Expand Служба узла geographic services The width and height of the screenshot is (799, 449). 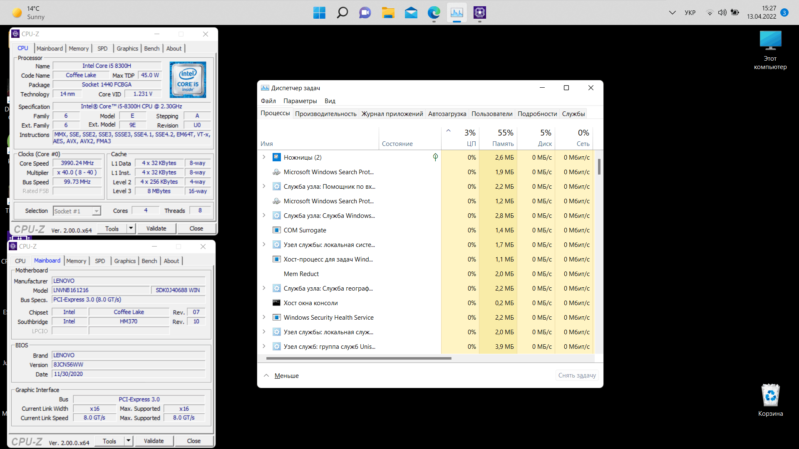(265, 288)
